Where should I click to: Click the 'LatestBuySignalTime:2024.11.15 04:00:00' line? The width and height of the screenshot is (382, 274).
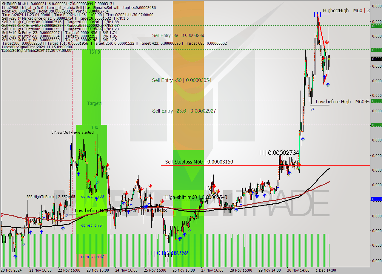coord(37,47)
